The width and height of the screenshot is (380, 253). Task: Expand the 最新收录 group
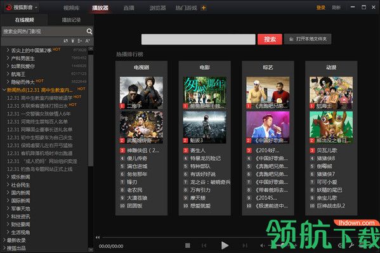click(x=4, y=240)
